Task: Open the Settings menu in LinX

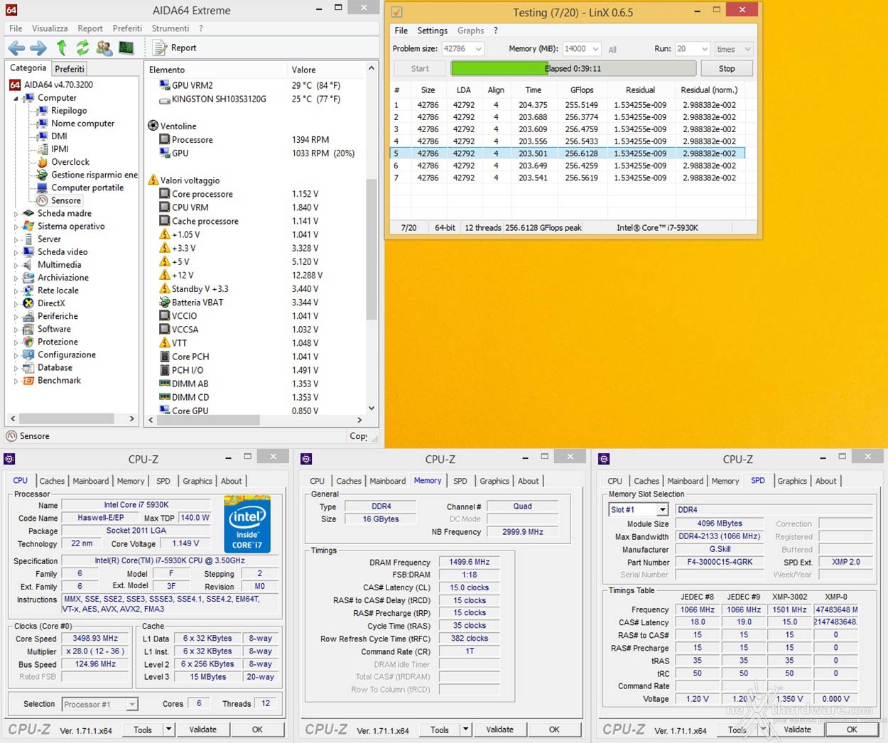Action: tap(432, 31)
